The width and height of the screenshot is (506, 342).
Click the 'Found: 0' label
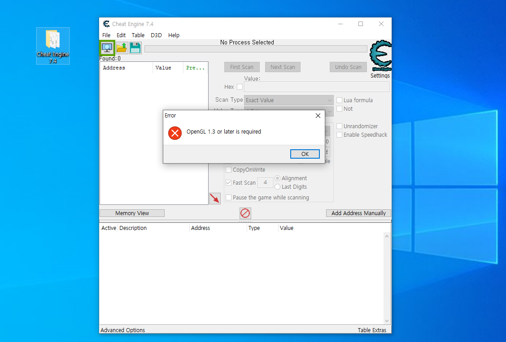pos(110,58)
